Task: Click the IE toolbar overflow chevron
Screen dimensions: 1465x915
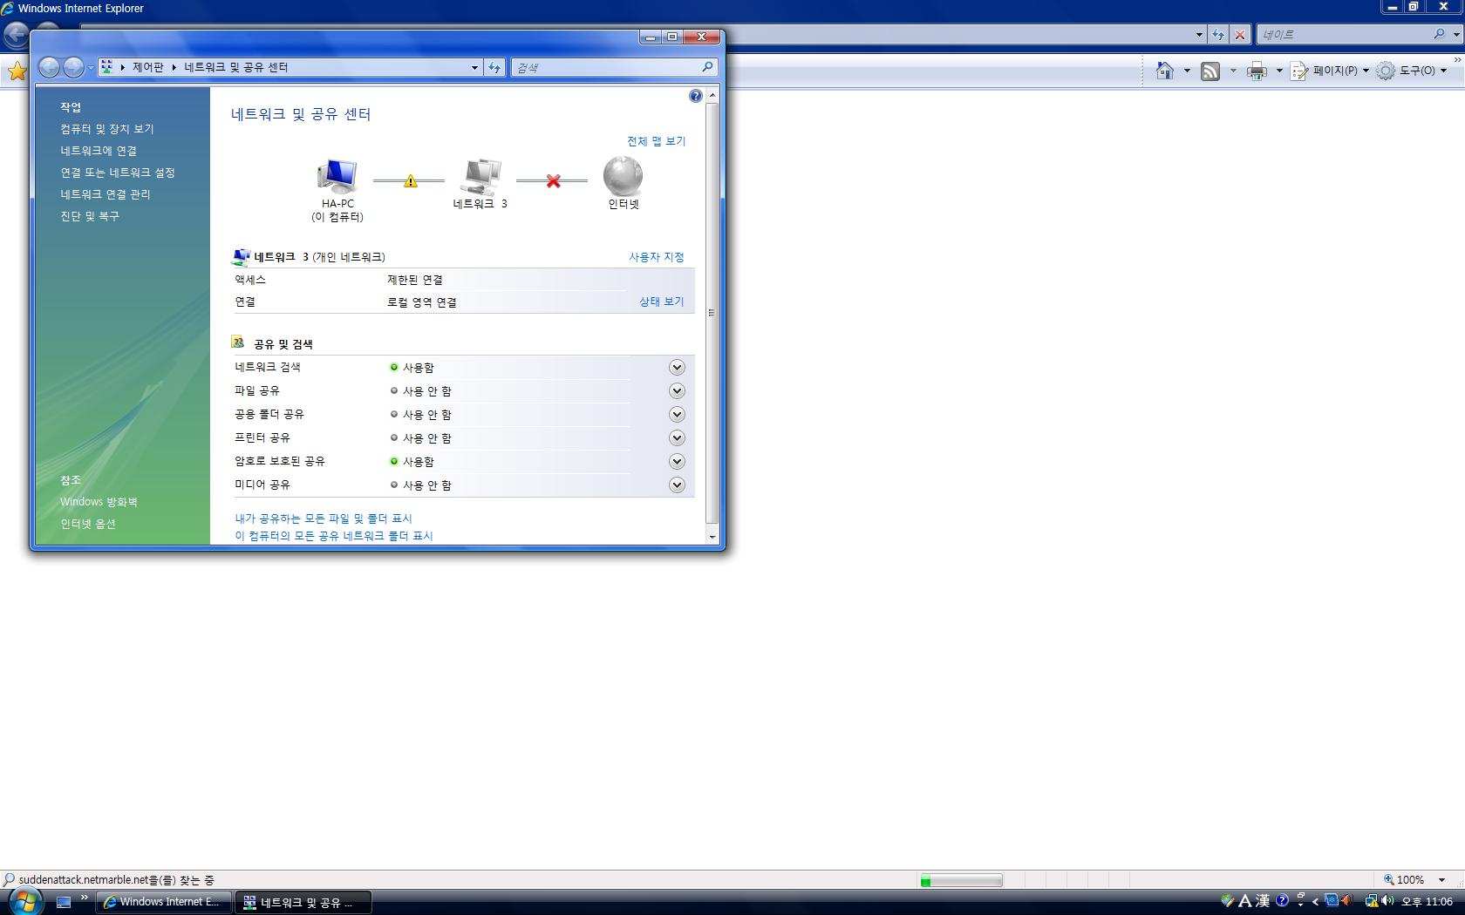Action: [1457, 60]
